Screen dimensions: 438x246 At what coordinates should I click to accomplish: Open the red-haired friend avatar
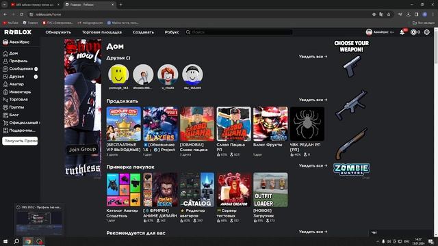coord(168,74)
